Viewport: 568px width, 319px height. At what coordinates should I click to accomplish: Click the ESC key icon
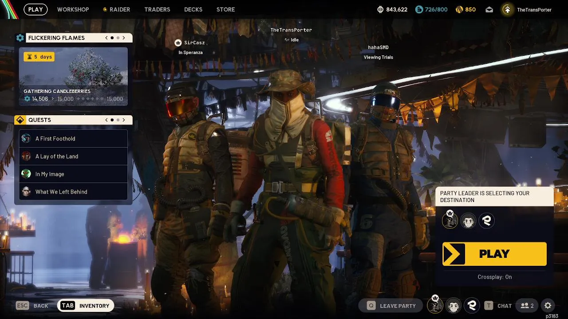click(x=23, y=306)
